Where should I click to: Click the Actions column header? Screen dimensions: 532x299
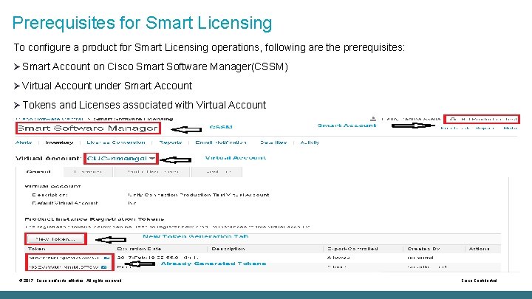479,249
